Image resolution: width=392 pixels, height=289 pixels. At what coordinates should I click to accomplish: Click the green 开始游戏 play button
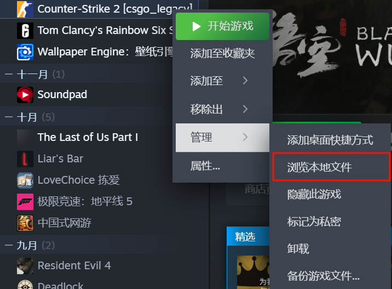(222, 26)
